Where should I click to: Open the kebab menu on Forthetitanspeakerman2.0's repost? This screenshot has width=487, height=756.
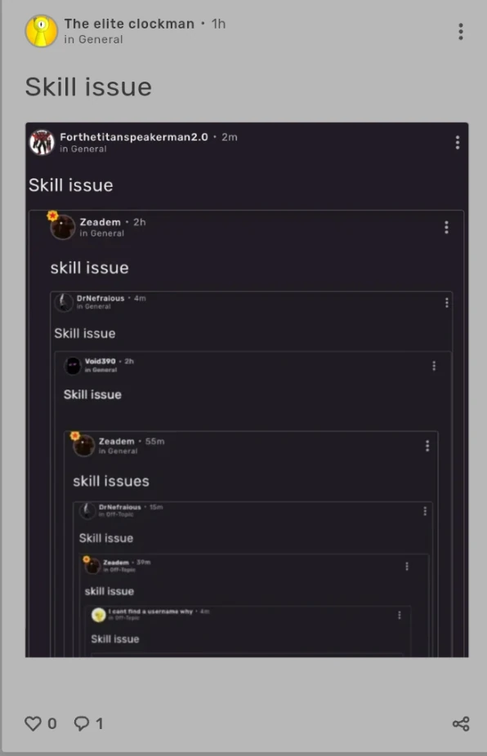click(457, 142)
